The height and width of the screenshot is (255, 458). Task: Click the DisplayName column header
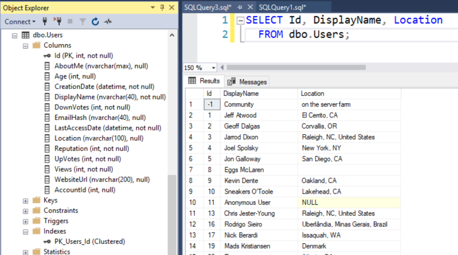point(242,94)
